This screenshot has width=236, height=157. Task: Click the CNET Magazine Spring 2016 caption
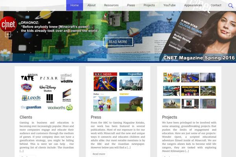coord(199,58)
